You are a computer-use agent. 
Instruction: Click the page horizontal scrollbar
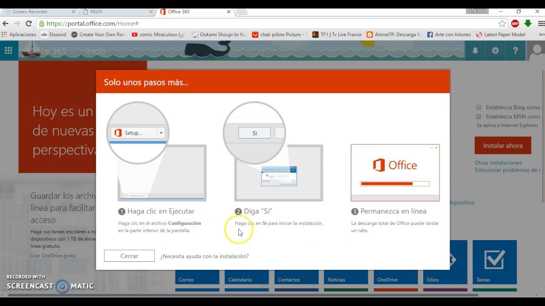click(243, 295)
